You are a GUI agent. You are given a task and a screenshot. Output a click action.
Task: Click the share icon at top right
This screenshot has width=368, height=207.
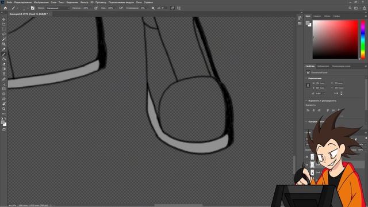point(365,8)
